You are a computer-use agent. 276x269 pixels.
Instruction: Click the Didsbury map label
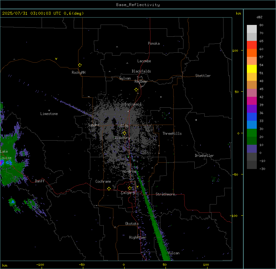point(123,138)
